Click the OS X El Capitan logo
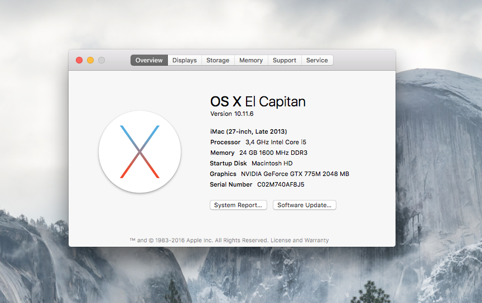Image resolution: width=482 pixels, height=303 pixels. (x=139, y=151)
